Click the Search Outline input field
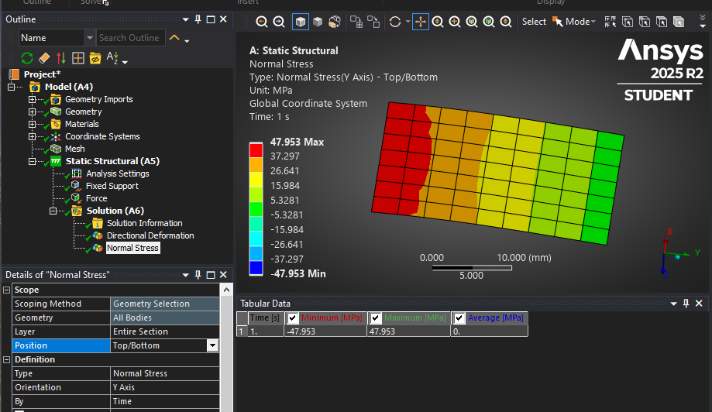 click(129, 38)
